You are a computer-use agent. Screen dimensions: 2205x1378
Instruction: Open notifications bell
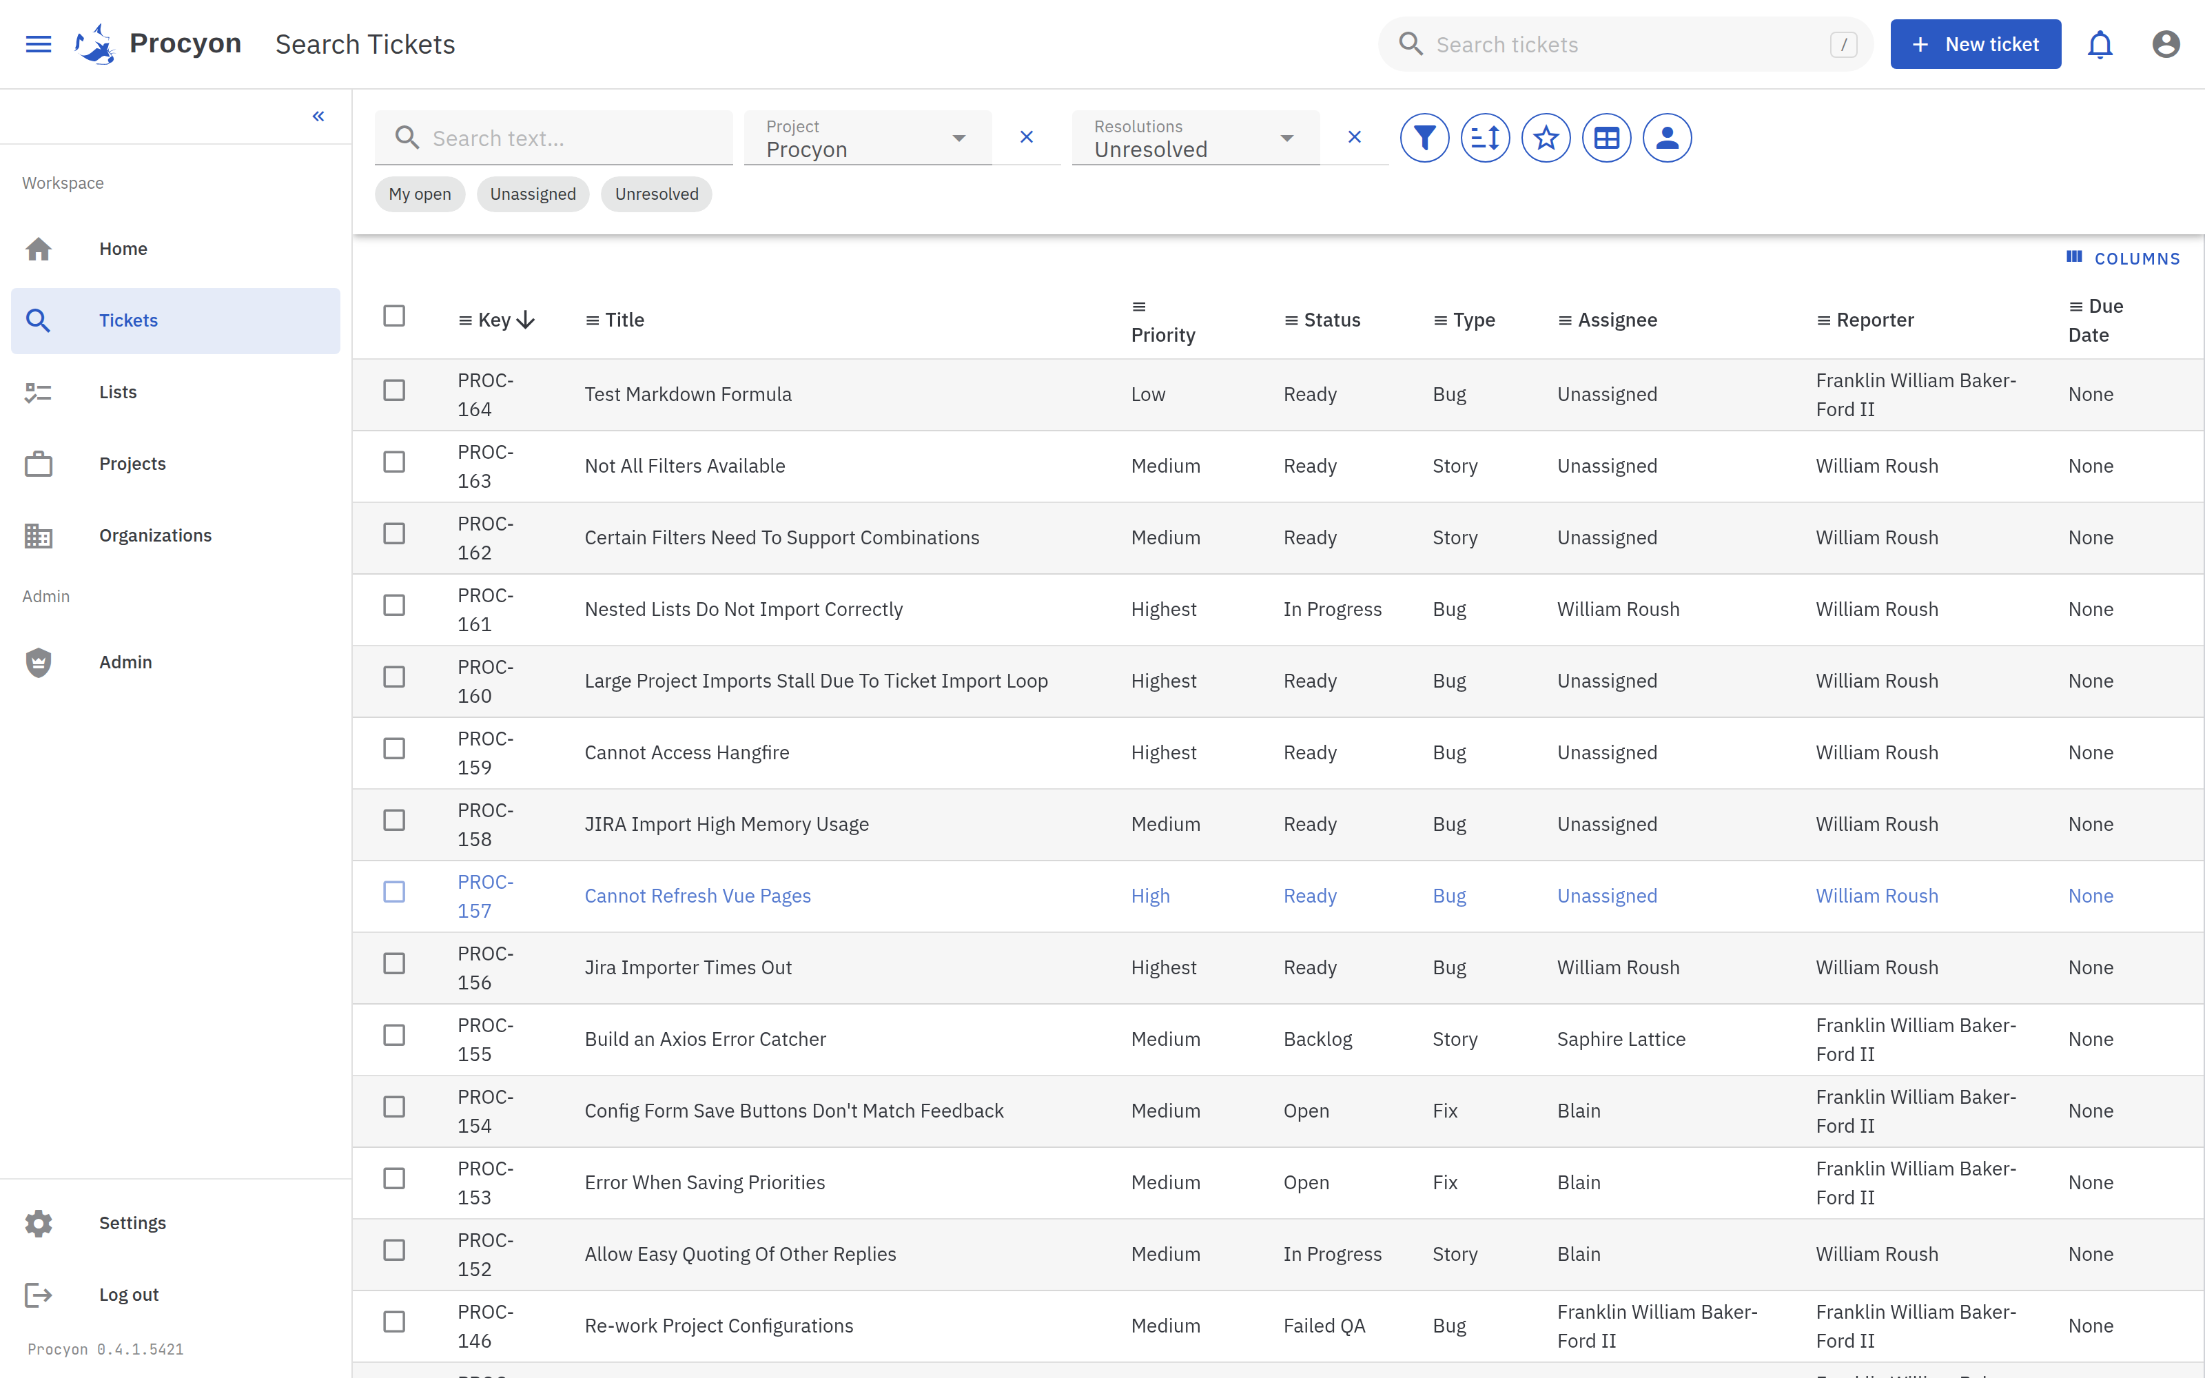[x=2100, y=43]
